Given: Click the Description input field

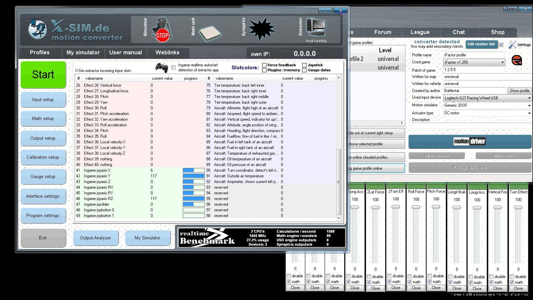Looking at the screenshot, I should [x=471, y=126].
